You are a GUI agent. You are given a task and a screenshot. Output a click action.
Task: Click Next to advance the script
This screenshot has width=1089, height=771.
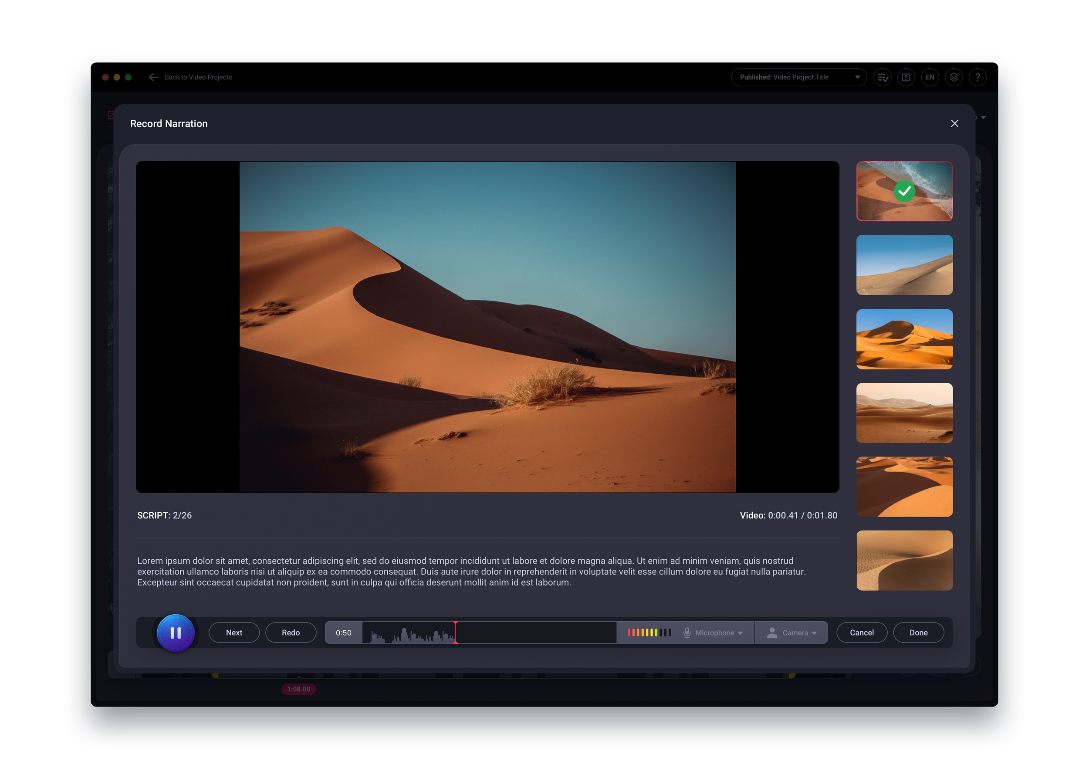click(x=233, y=632)
